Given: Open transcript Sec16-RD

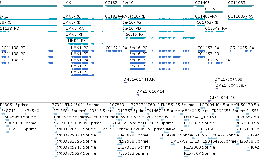Looking at the screenshot, I should coord(153,32).
